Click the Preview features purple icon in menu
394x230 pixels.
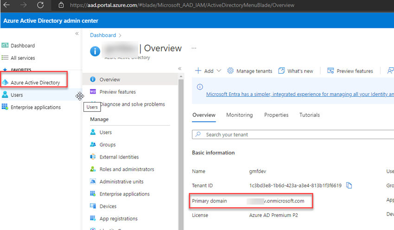[x=93, y=91]
